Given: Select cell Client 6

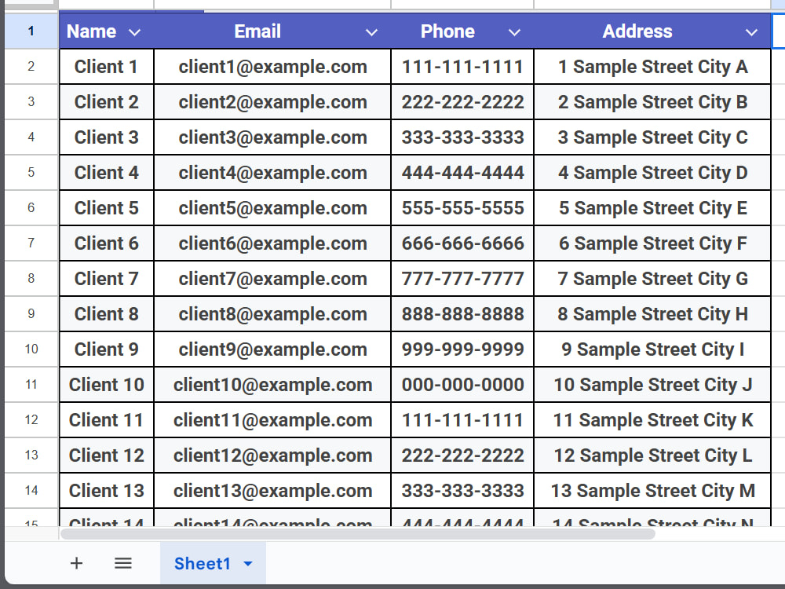Looking at the screenshot, I should click(x=106, y=243).
